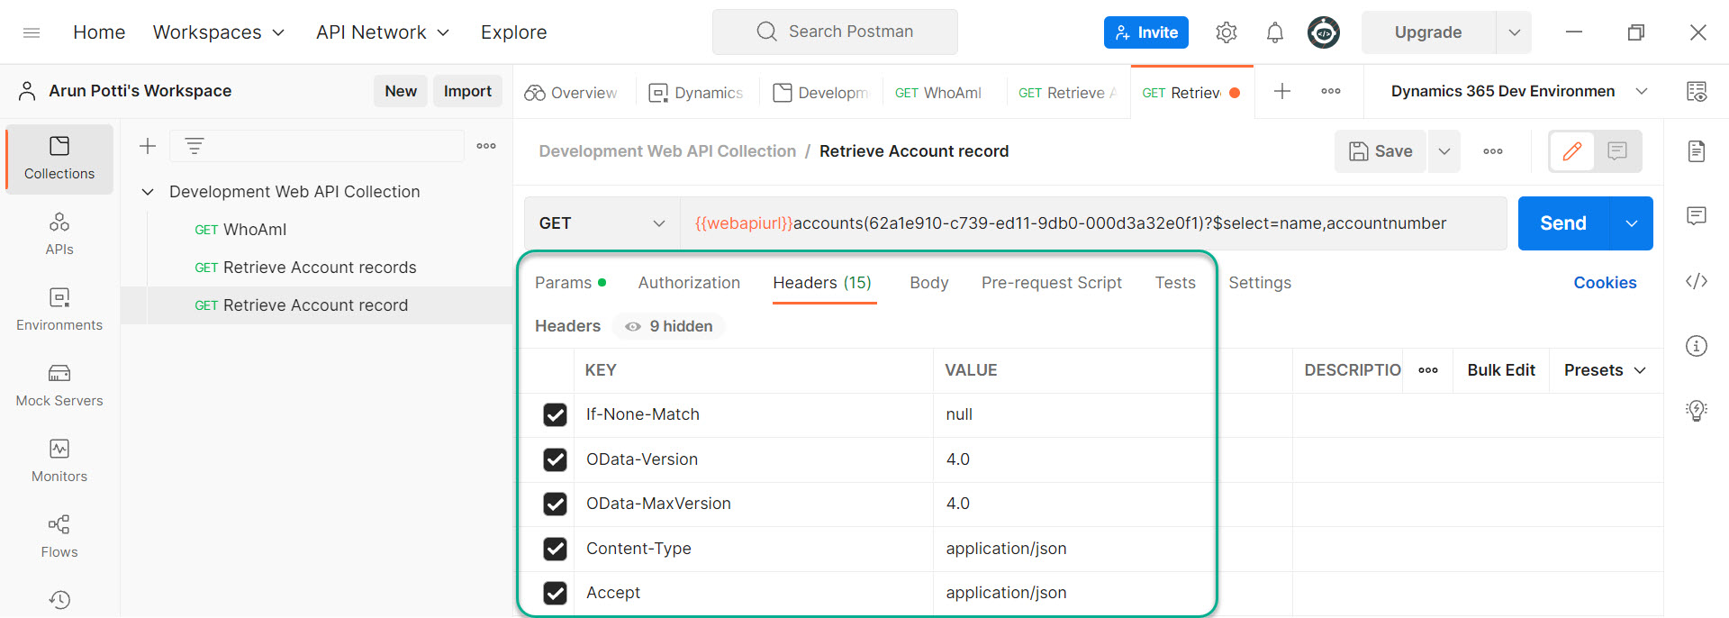
Task: Uncheck the Accept header
Action: tap(556, 593)
